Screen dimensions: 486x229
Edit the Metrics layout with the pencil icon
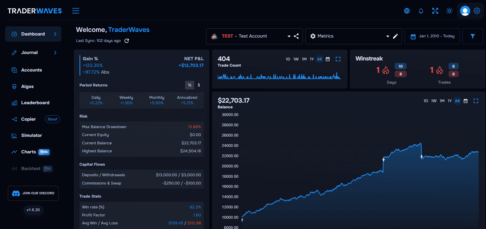pos(395,36)
